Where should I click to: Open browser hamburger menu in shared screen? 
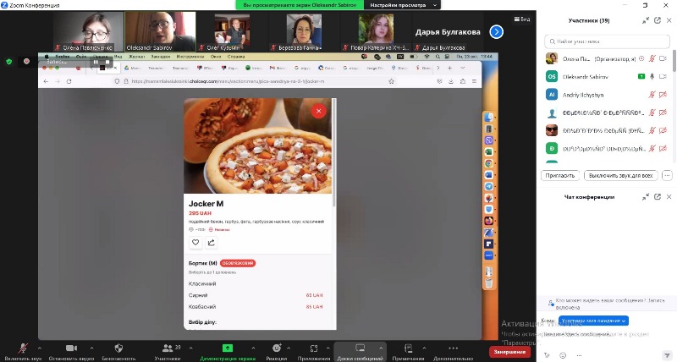coord(474,81)
